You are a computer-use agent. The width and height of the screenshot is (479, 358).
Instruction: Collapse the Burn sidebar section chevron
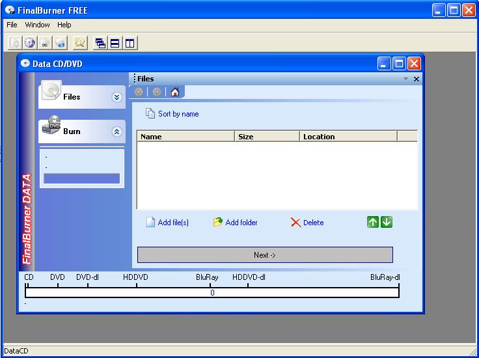point(117,131)
